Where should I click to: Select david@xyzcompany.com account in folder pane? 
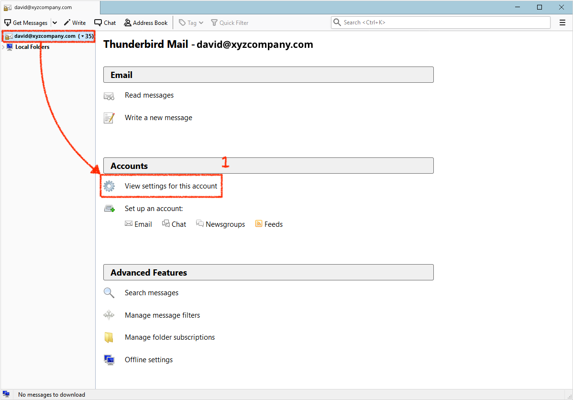point(44,36)
